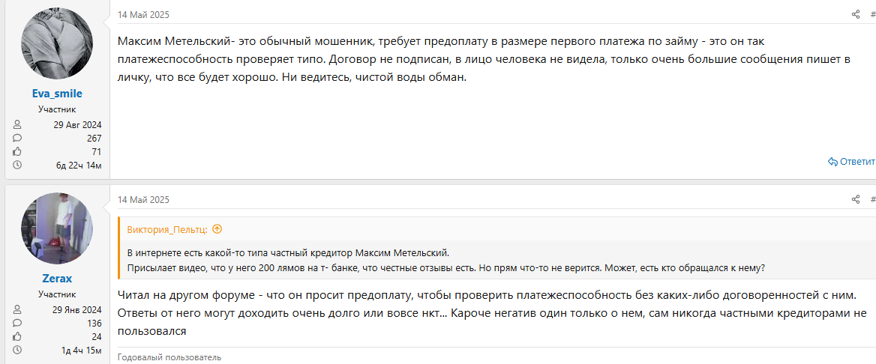Click the person icon in Zerax's stats
876x364 pixels.
(x=17, y=310)
